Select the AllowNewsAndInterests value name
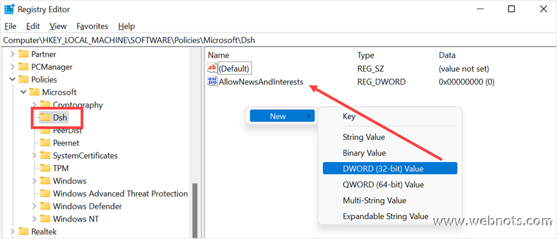Viewport: 557px width, 239px height. coord(261,82)
